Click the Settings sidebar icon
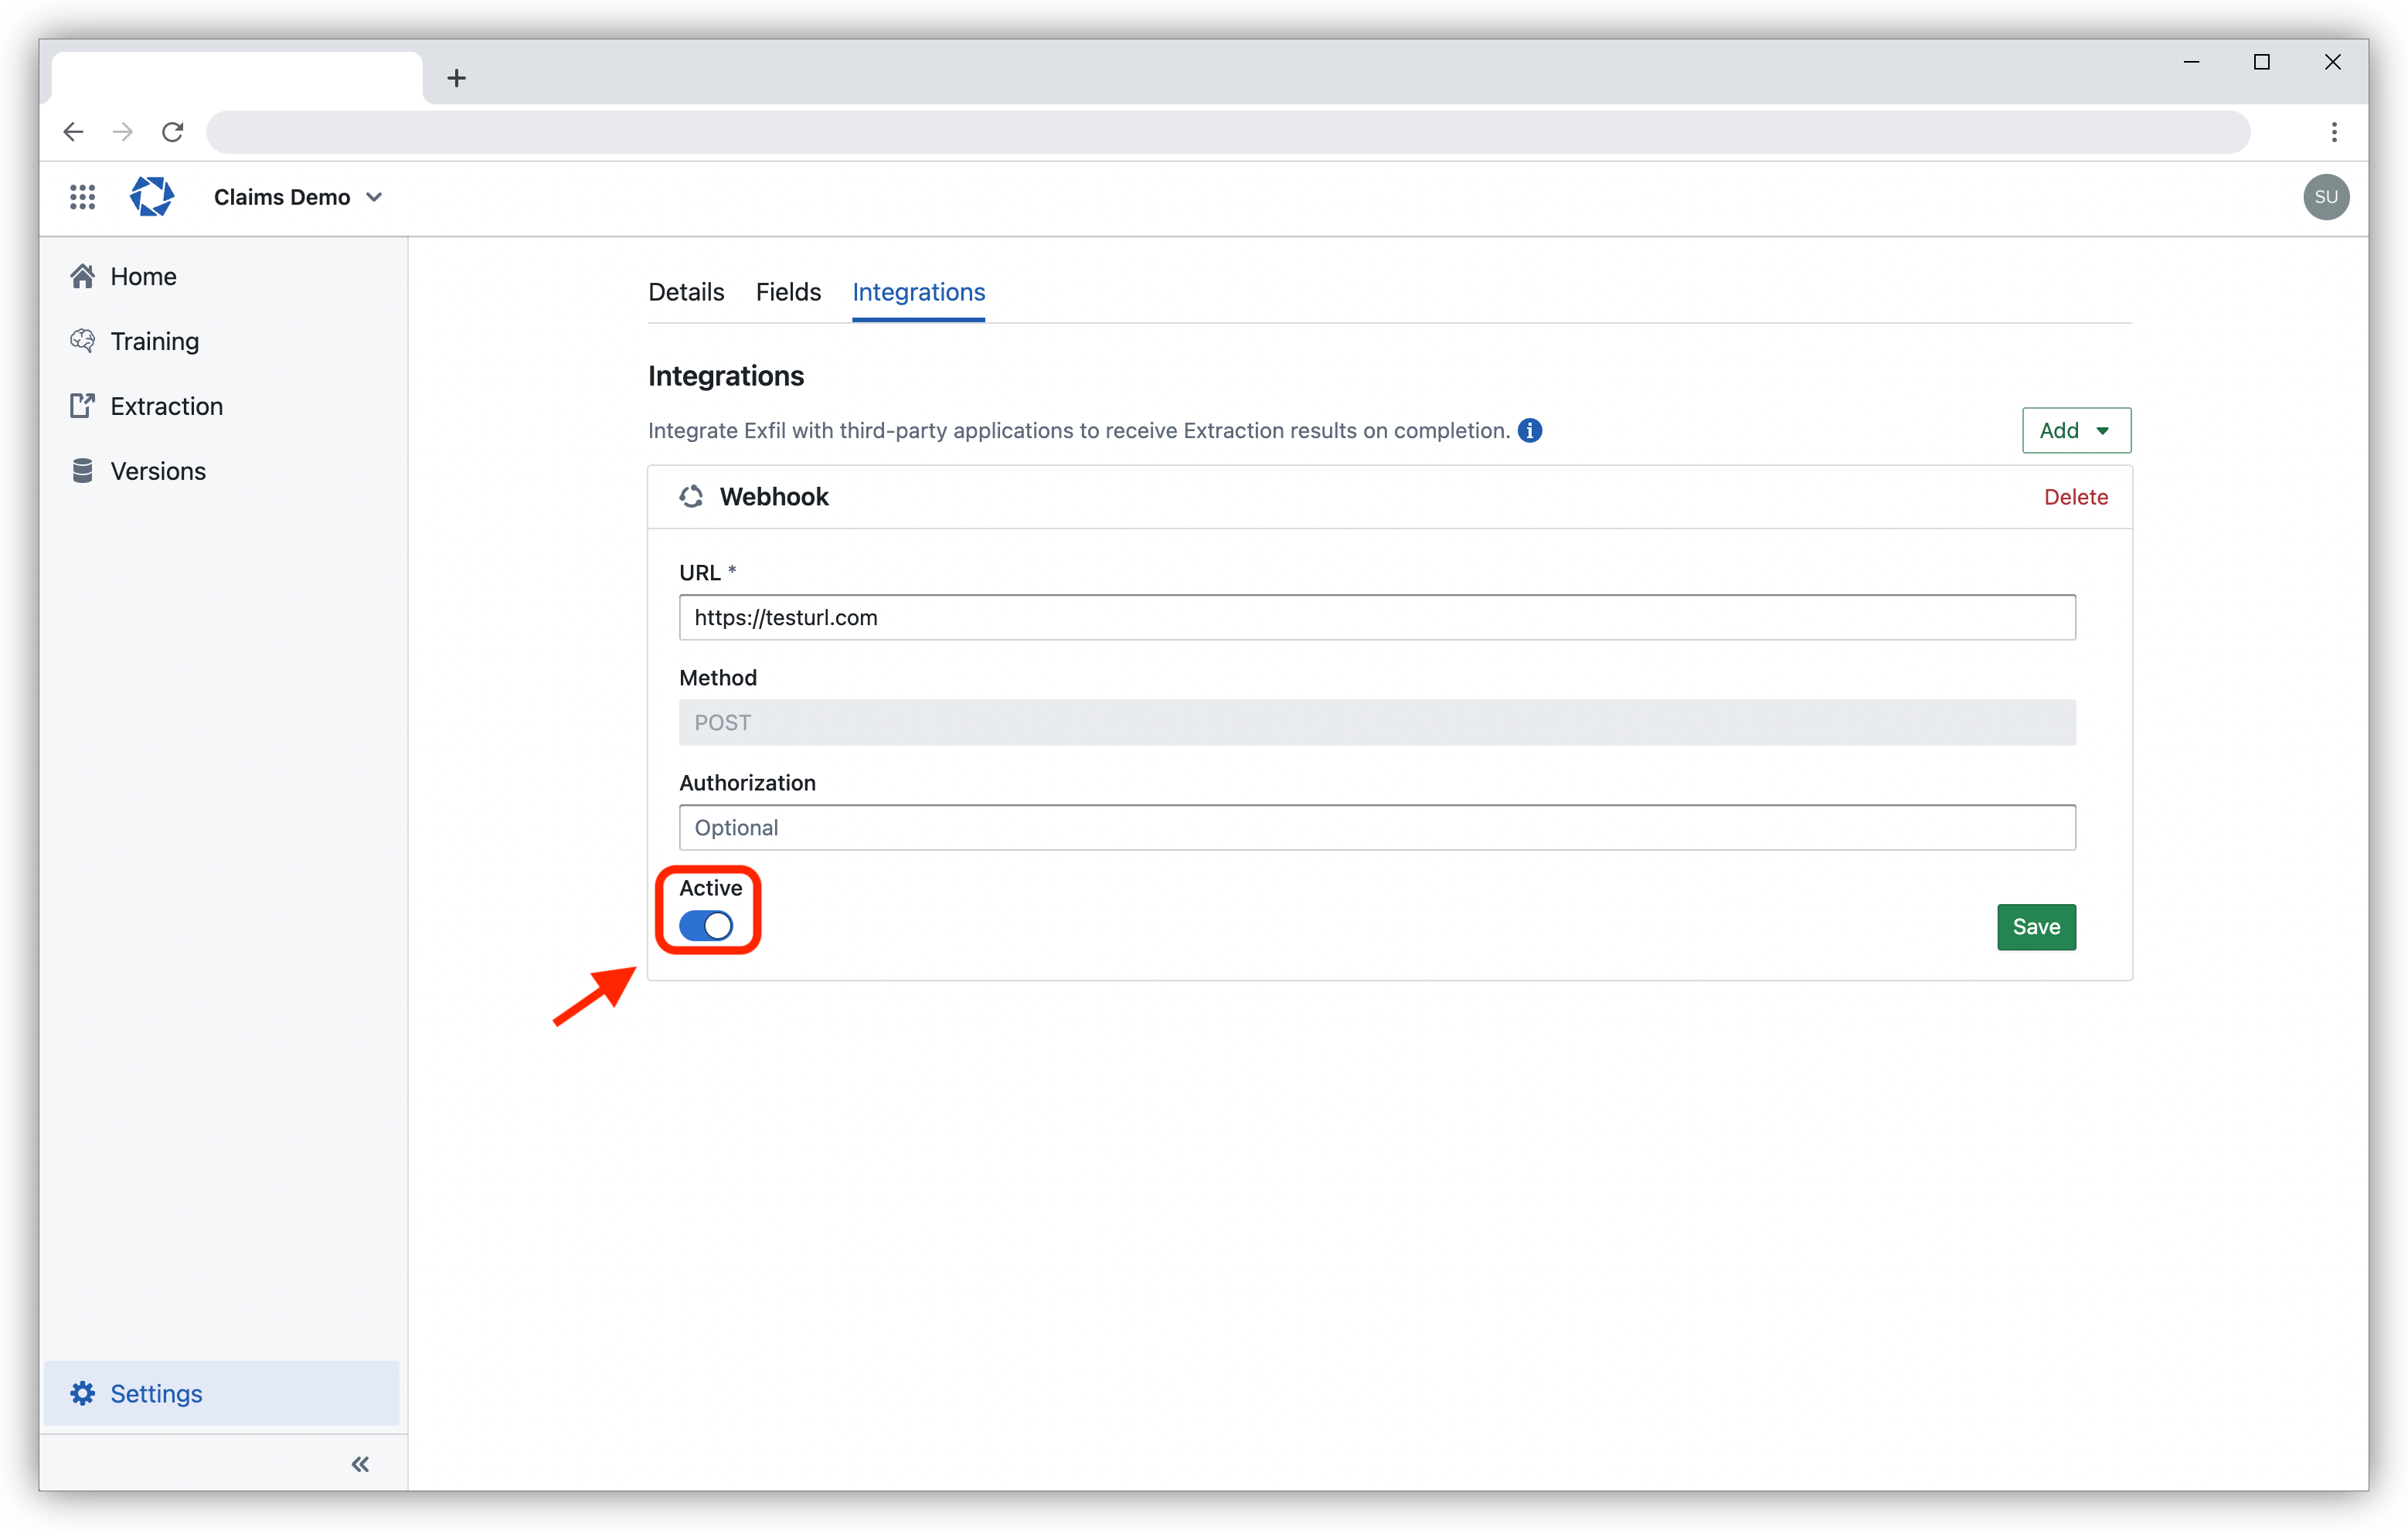Image resolution: width=2408 pixels, height=1530 pixels. pos(84,1393)
